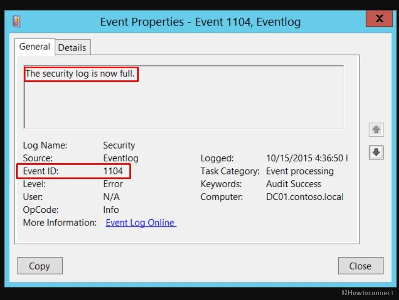Navigate to the previous event using the up arrow
This screenshot has height=300, width=399.
click(375, 130)
